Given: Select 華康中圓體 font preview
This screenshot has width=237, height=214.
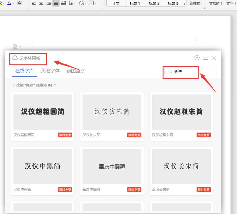Looking at the screenshot, I should coord(112,166).
